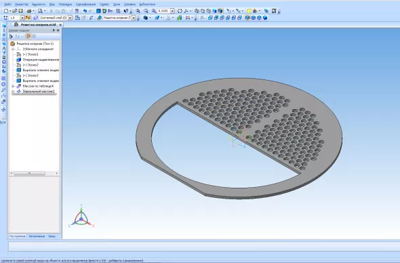
Task: Open the Редактор menu
Action: [22, 4]
